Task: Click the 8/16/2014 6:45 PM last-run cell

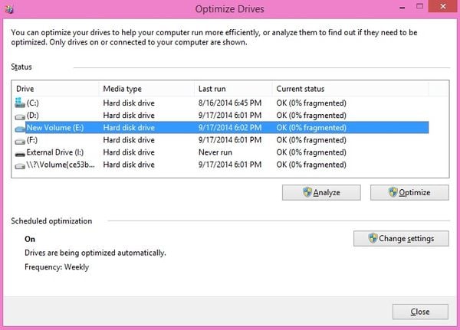Action: [x=229, y=103]
